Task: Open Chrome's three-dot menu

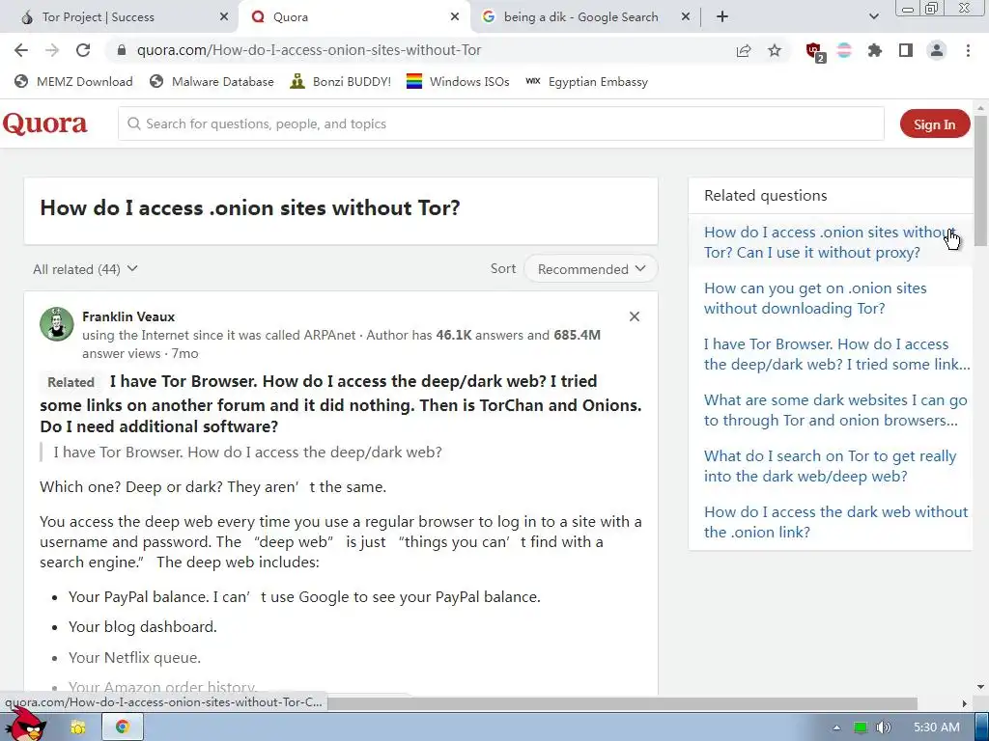Action: (968, 50)
